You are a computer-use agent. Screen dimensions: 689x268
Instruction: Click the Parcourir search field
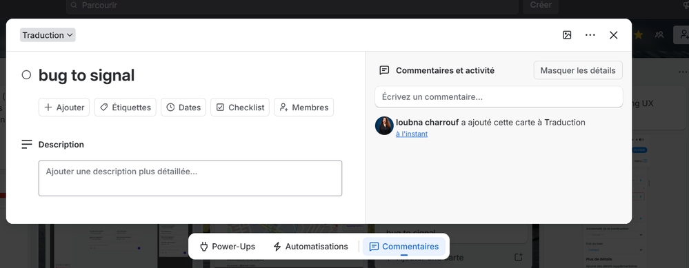coord(292,6)
